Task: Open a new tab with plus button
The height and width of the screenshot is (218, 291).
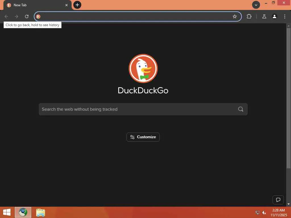Action: 77,5
